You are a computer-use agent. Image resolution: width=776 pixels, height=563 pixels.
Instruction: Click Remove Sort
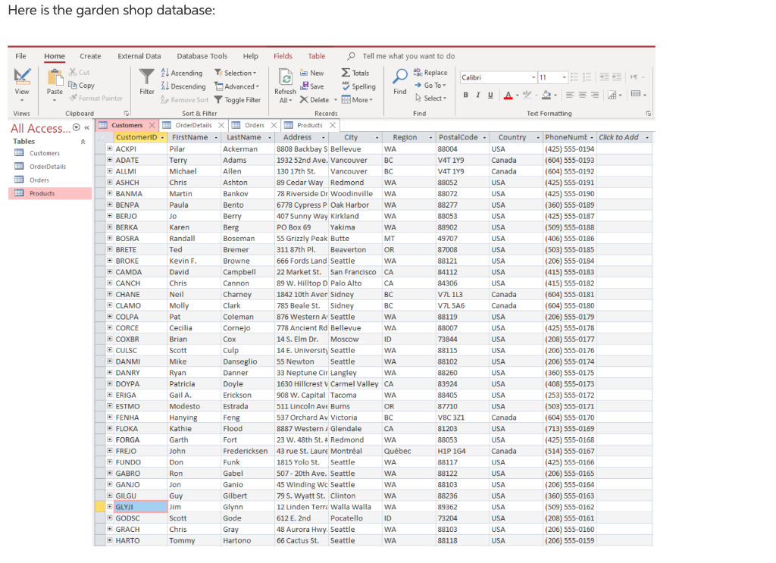(x=185, y=99)
